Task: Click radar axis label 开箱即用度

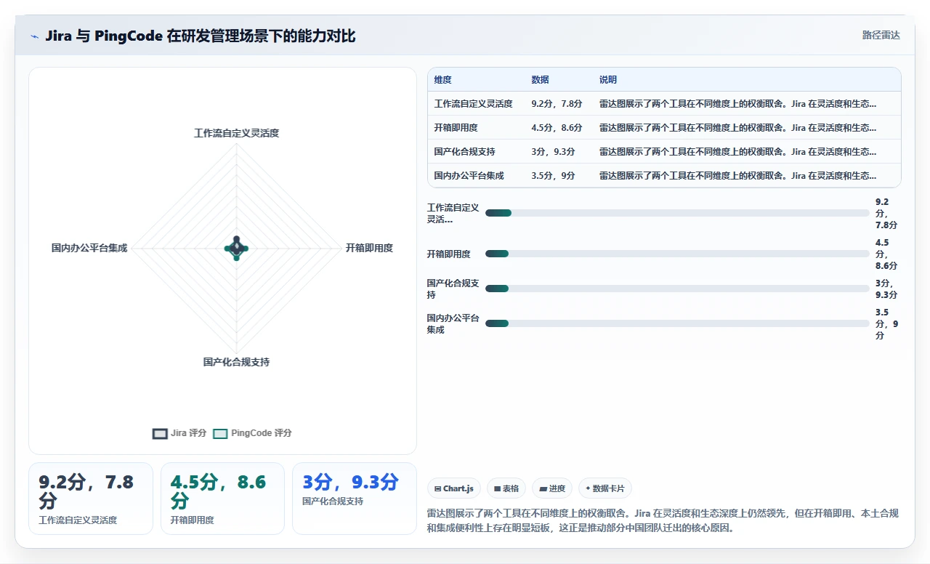Action: [369, 248]
